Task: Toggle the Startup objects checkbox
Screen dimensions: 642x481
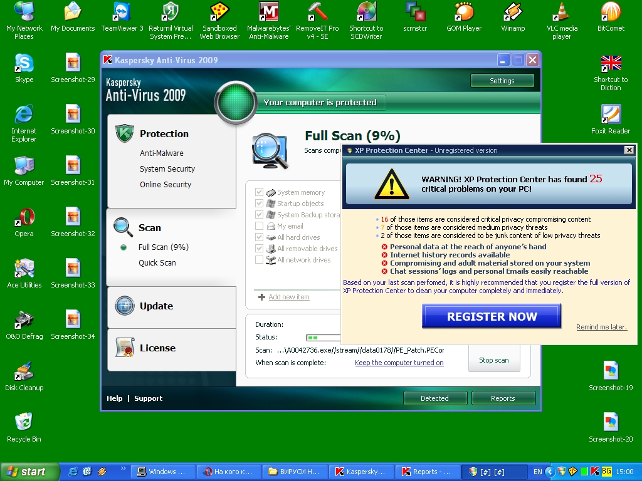Action: coord(259,204)
